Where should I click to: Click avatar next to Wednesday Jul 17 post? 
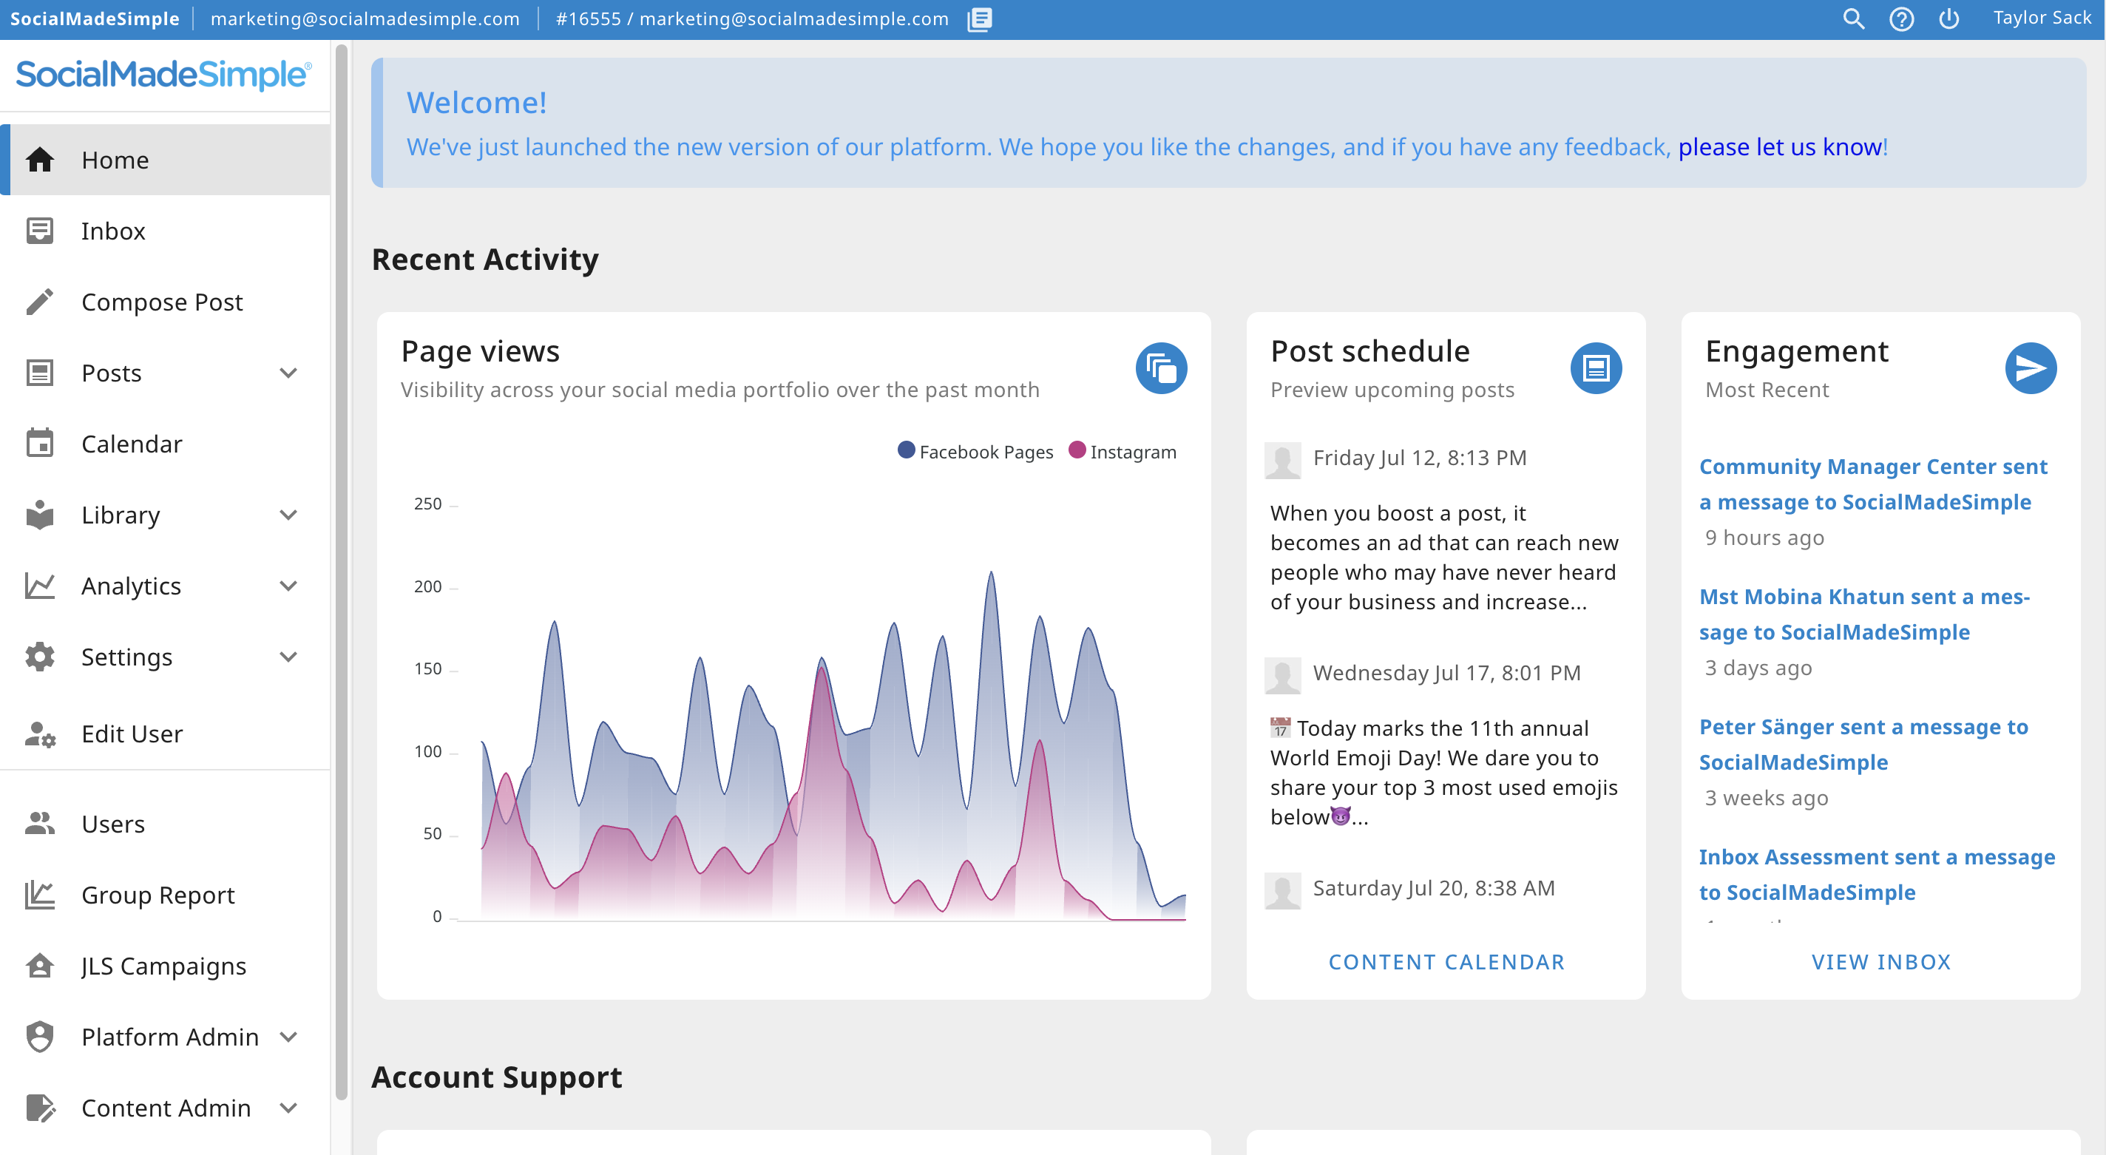click(x=1283, y=675)
